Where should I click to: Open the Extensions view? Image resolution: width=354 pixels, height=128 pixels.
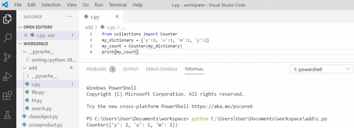click(x=8, y=96)
